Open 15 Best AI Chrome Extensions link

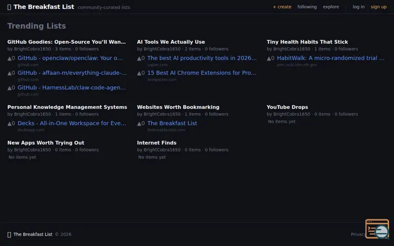pyautogui.click(x=202, y=73)
